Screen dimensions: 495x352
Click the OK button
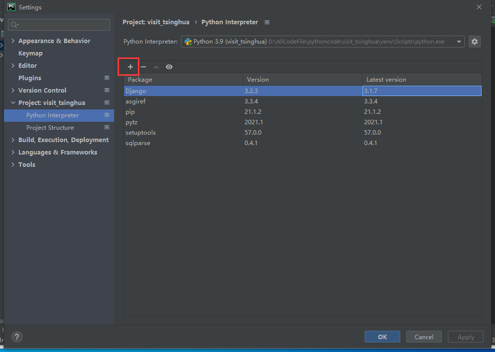coord(382,337)
